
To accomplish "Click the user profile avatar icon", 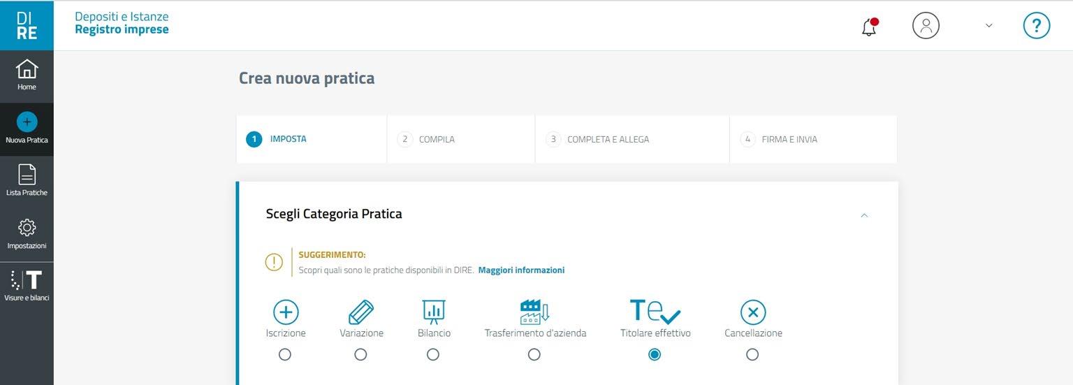I will (x=926, y=26).
